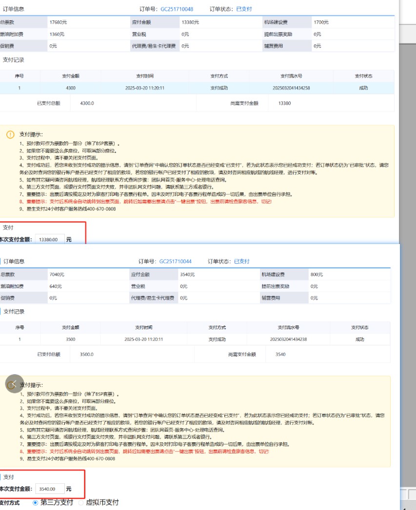This screenshot has height=510, width=416.
Task: Click the round back arrow button
Action: [x=14, y=383]
